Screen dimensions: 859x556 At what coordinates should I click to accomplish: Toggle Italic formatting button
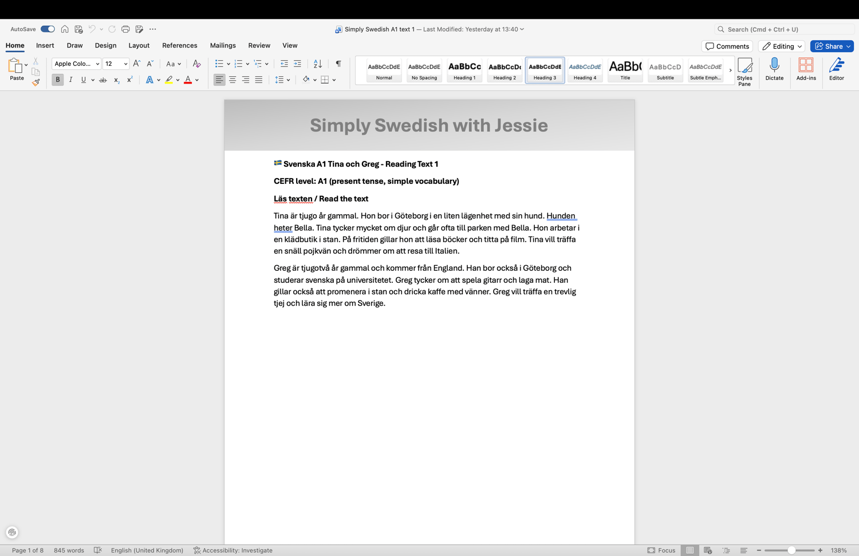pyautogui.click(x=70, y=80)
